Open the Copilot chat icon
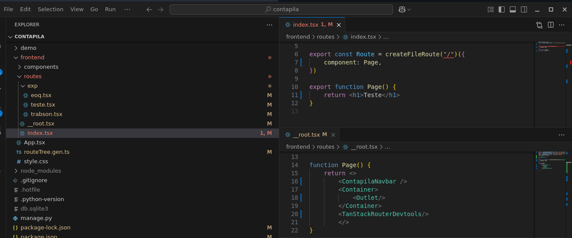 (402, 9)
